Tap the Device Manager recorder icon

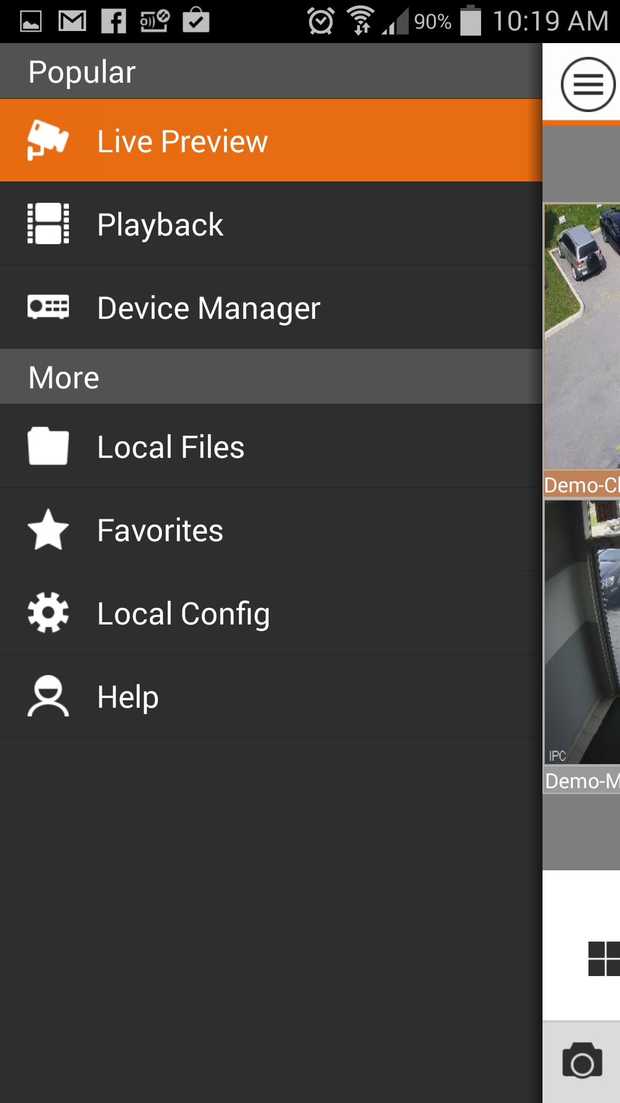[x=48, y=307]
